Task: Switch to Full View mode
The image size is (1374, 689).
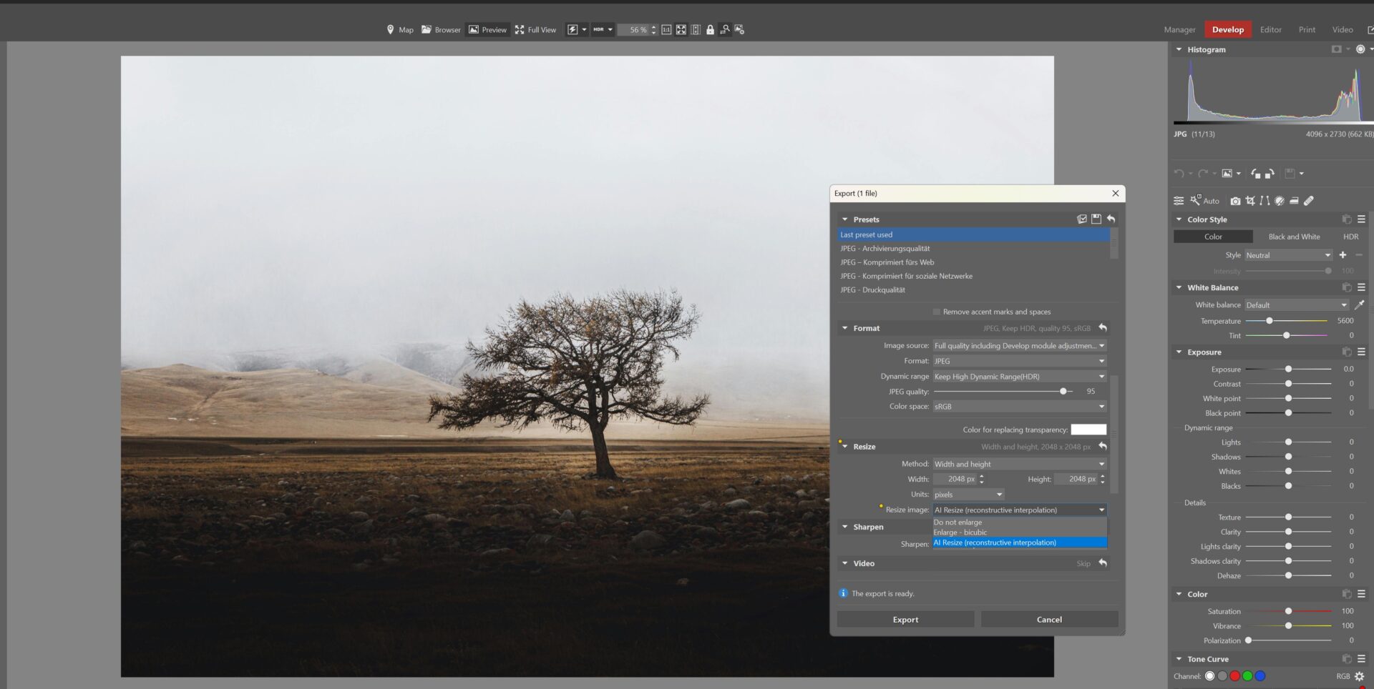Action: coord(535,29)
